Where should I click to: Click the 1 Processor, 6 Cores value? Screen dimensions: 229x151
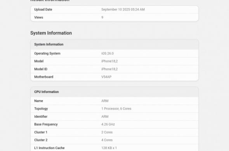116,109
